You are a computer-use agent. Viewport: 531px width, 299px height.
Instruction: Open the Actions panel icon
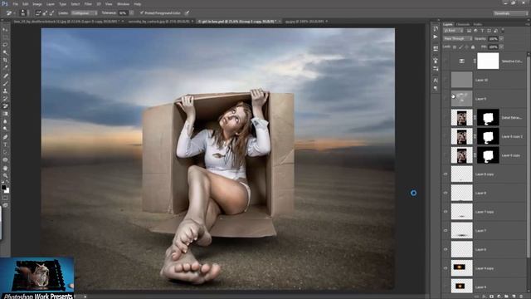tap(436, 37)
